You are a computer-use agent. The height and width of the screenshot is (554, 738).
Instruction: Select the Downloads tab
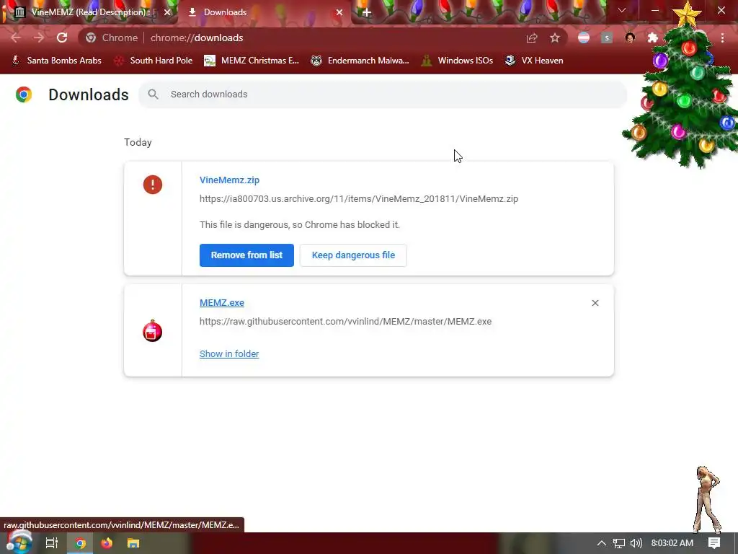(264, 12)
